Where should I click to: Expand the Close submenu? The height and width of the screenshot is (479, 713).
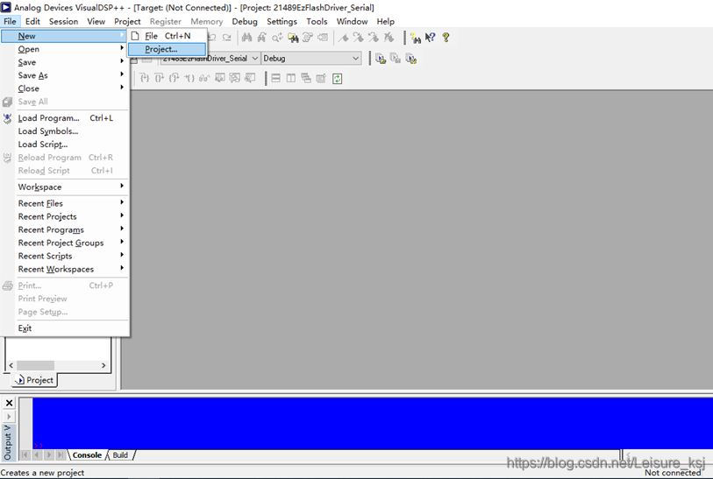tap(65, 88)
